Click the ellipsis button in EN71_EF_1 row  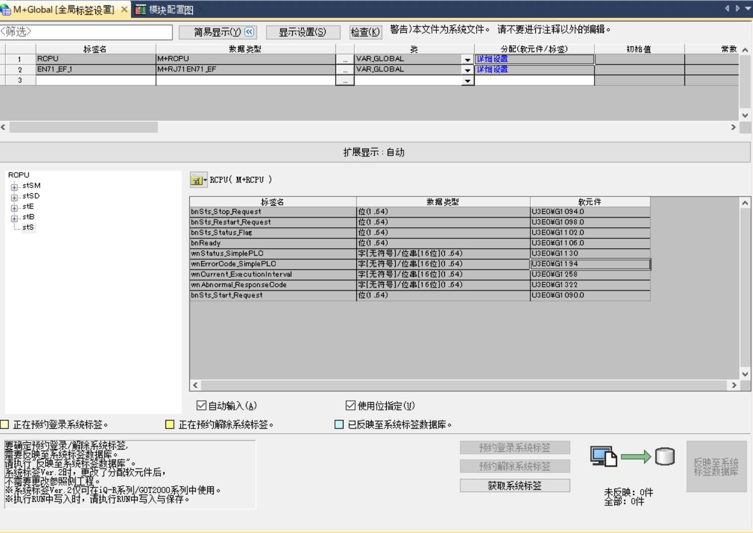pyautogui.click(x=345, y=70)
